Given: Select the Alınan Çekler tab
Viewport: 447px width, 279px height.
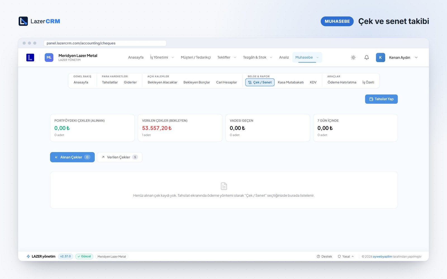Looking at the screenshot, I should click(72, 157).
